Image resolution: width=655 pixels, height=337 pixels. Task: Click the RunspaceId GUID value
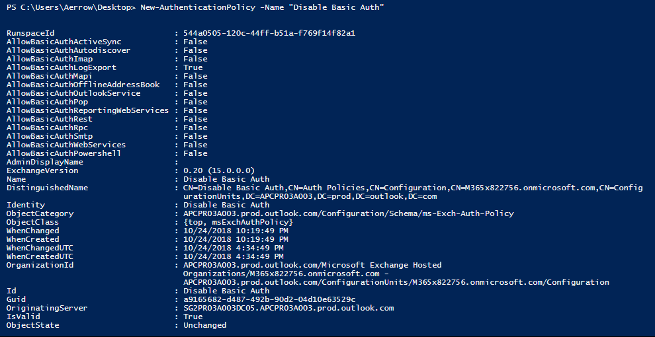point(269,33)
